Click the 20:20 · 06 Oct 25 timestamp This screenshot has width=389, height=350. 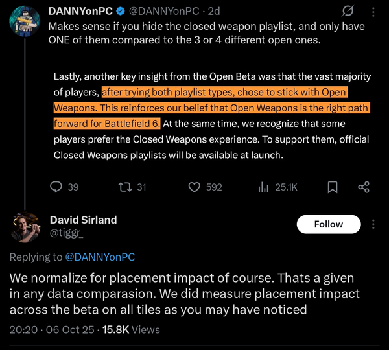pos(51,329)
